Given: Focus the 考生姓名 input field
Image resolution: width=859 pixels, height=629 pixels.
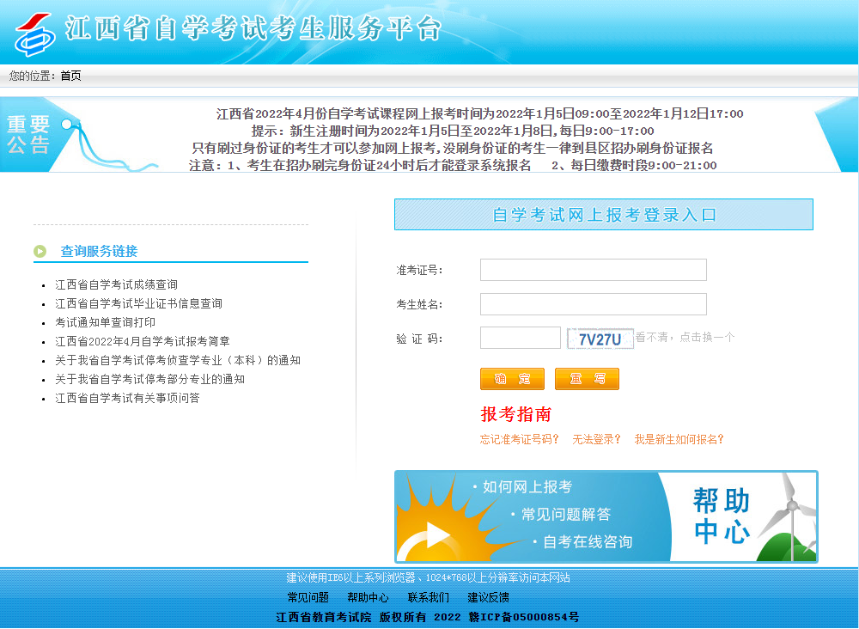Looking at the screenshot, I should [593, 304].
